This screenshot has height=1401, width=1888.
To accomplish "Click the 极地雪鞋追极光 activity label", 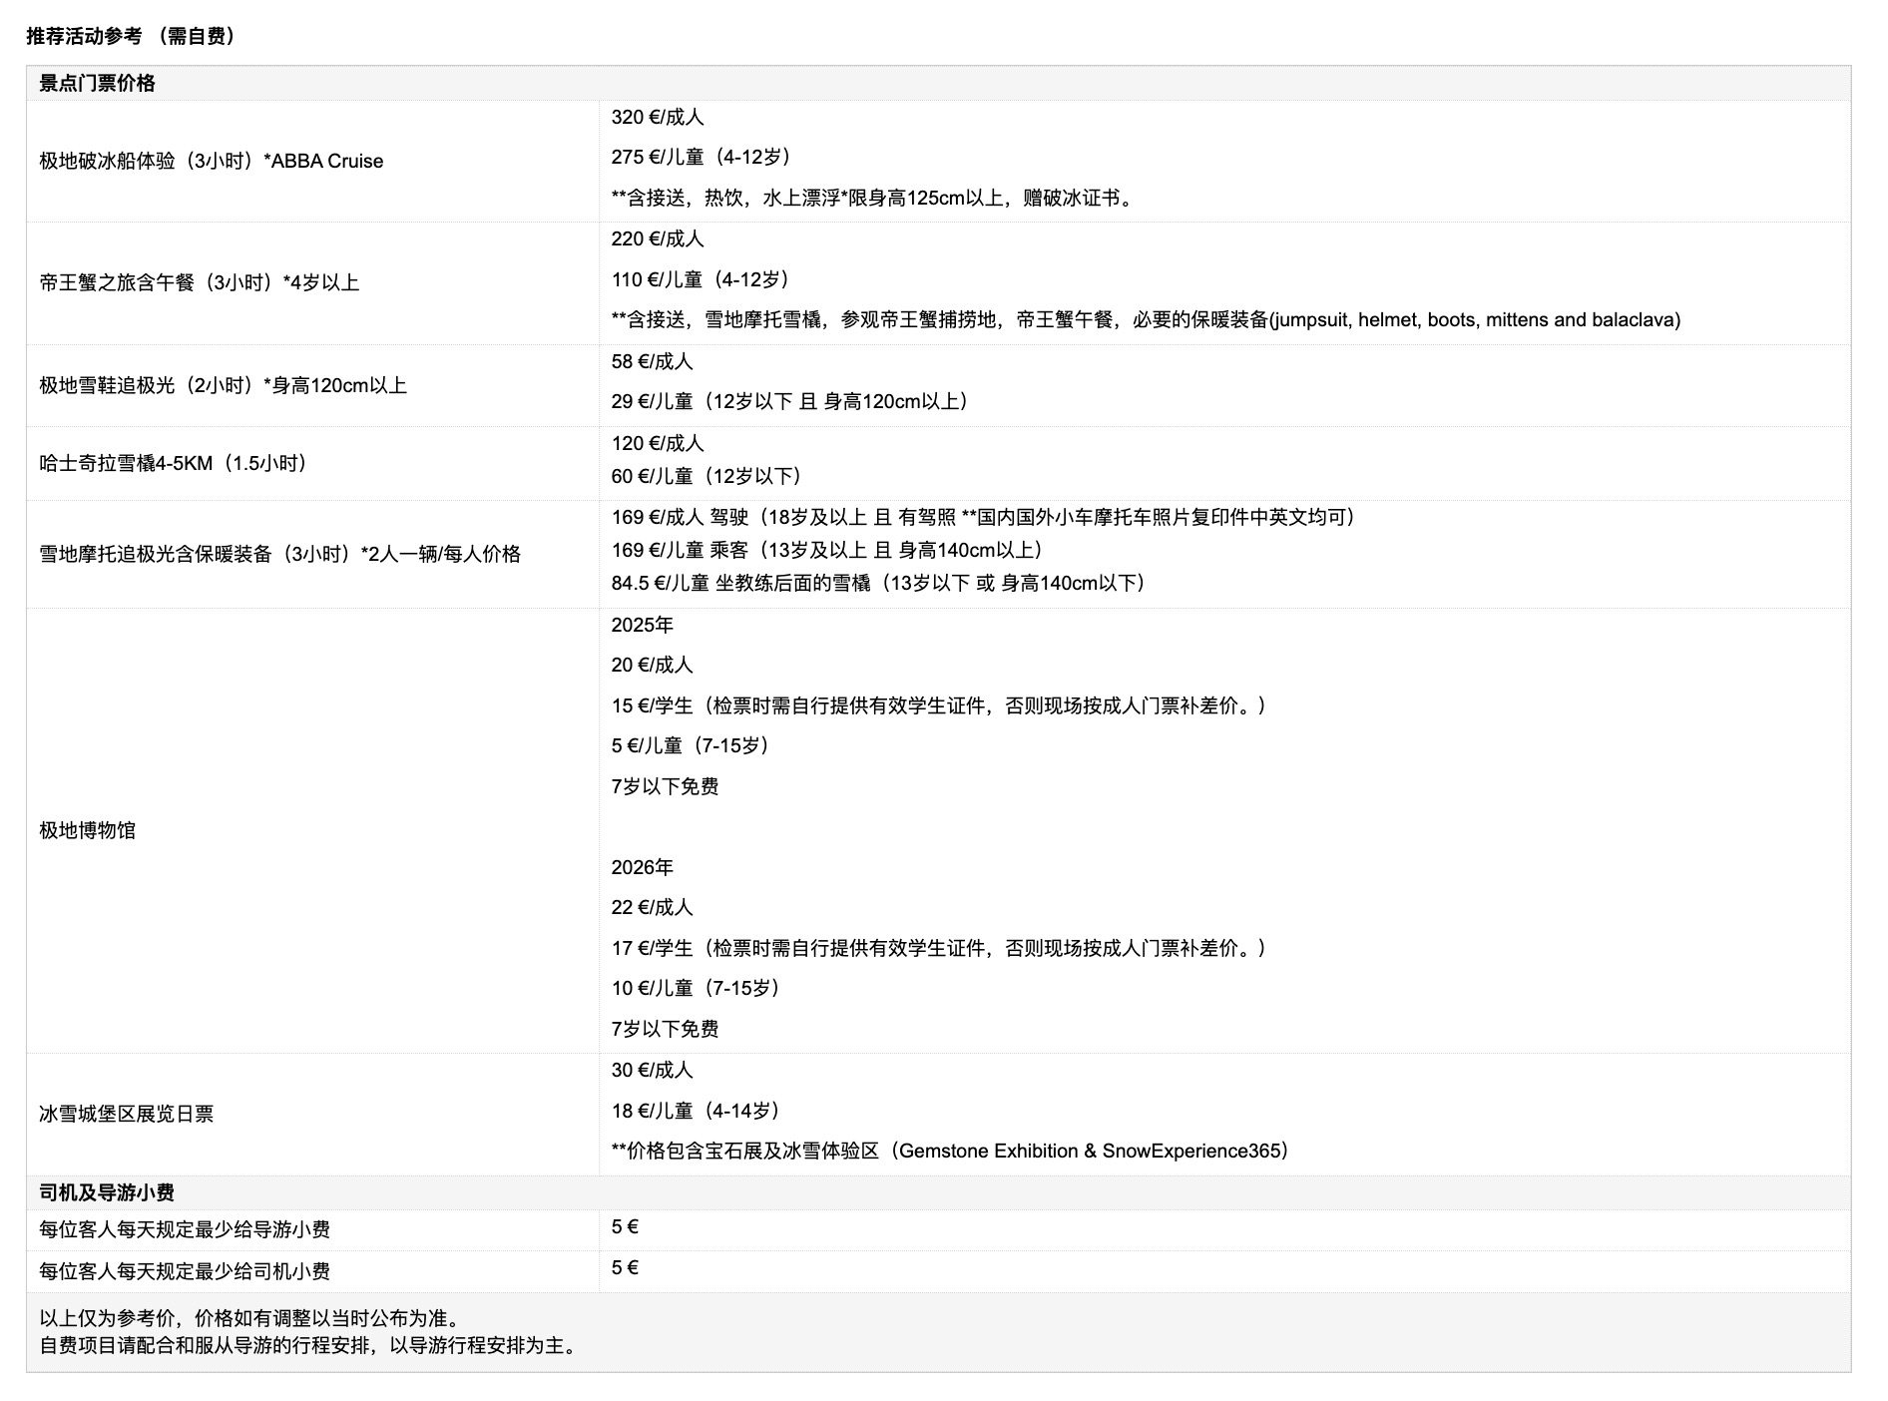I will tap(223, 386).
